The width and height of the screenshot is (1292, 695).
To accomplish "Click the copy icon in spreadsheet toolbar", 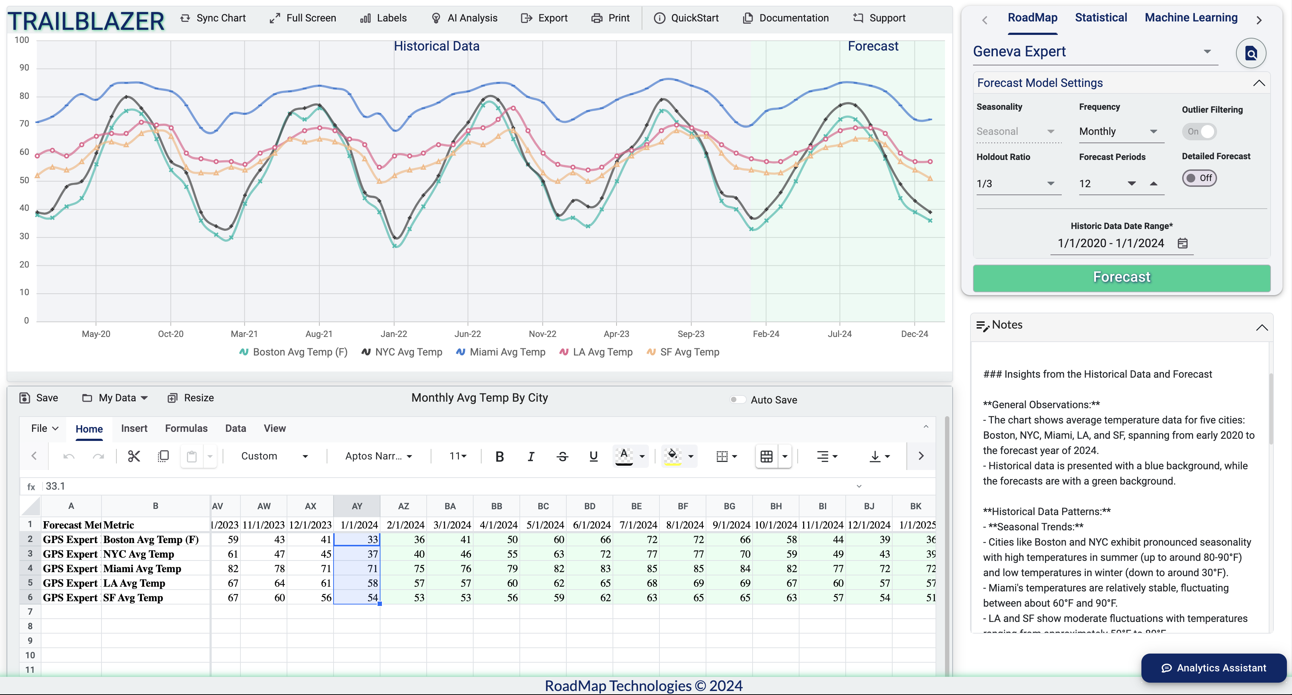I will (x=163, y=456).
